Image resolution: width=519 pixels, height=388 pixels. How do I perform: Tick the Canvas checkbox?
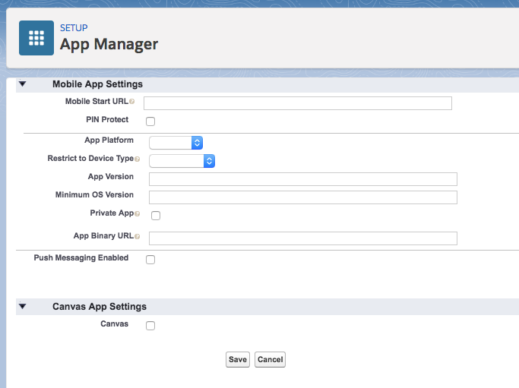pos(150,326)
